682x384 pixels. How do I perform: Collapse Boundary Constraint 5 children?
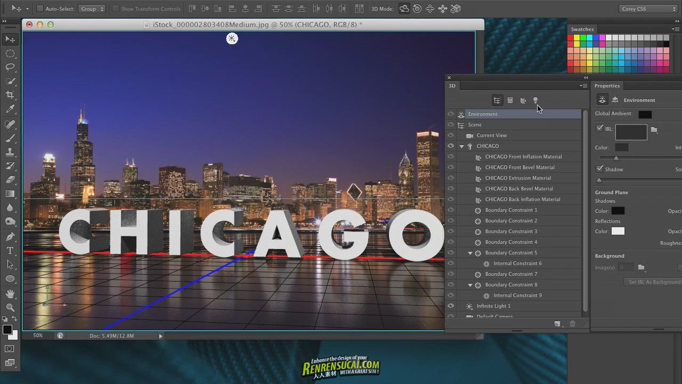pyautogui.click(x=470, y=253)
